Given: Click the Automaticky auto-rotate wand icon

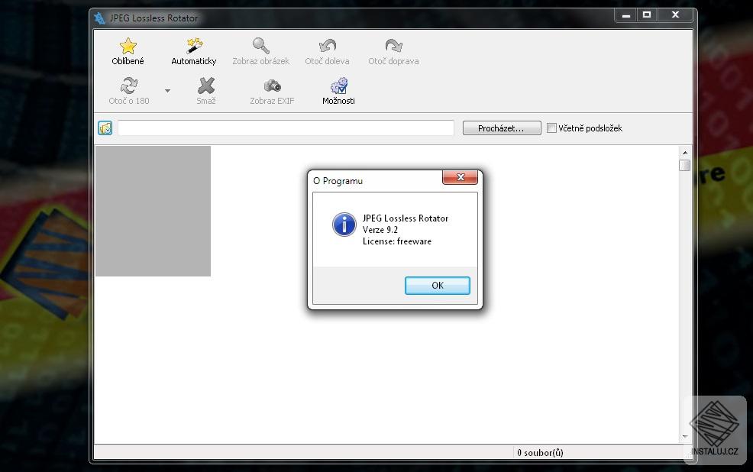Looking at the screenshot, I should [193, 44].
